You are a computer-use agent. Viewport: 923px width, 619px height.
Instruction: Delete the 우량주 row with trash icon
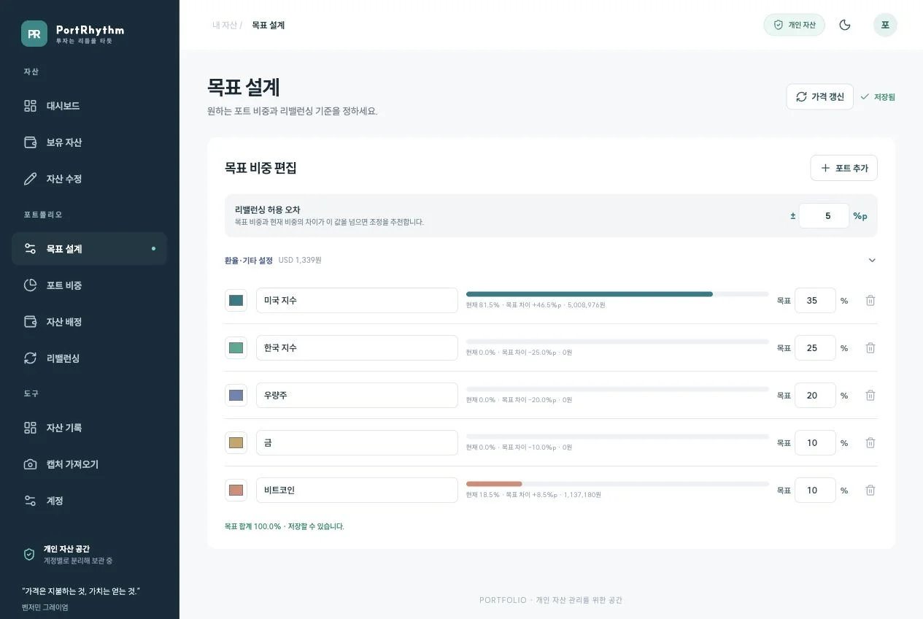870,396
